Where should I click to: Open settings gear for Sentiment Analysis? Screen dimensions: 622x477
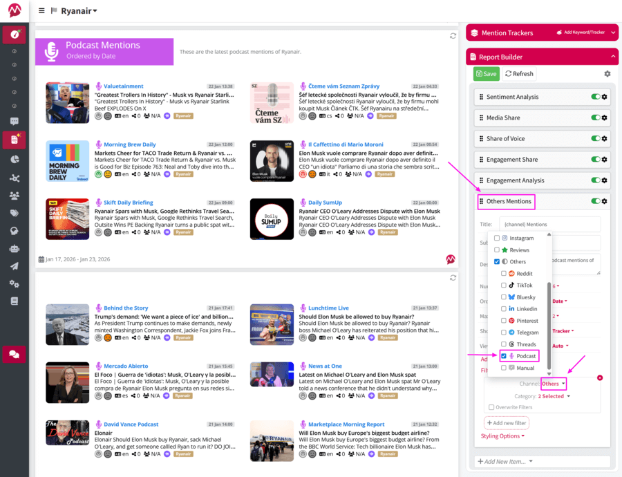(x=604, y=97)
